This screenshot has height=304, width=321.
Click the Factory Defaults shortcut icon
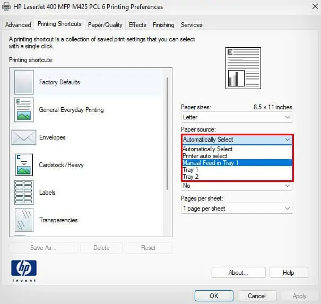tap(24, 82)
